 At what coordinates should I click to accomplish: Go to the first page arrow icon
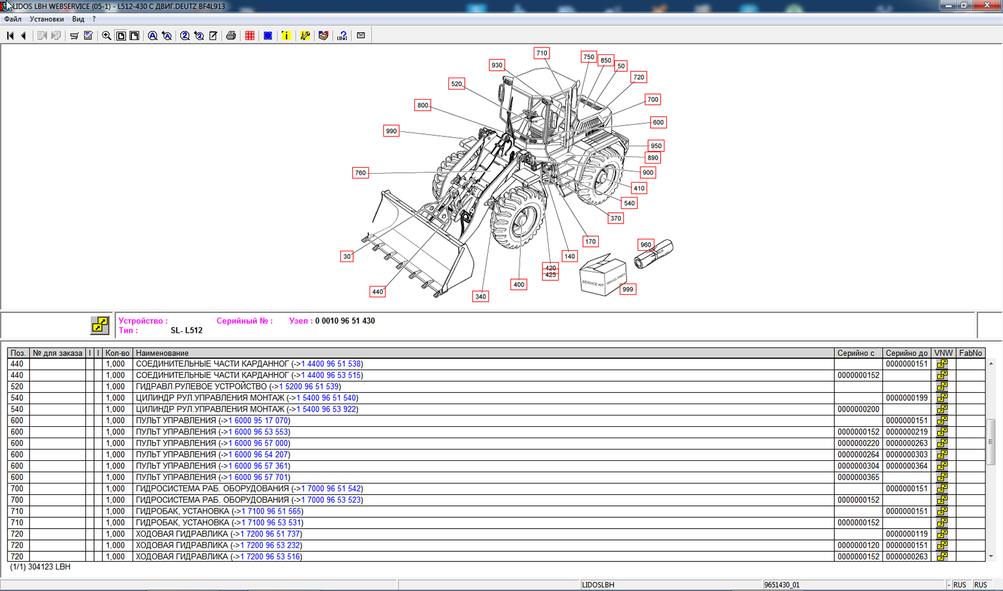click(x=10, y=36)
